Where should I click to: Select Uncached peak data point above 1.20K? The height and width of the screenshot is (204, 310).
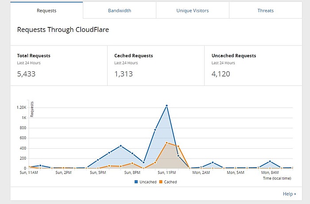(167, 106)
